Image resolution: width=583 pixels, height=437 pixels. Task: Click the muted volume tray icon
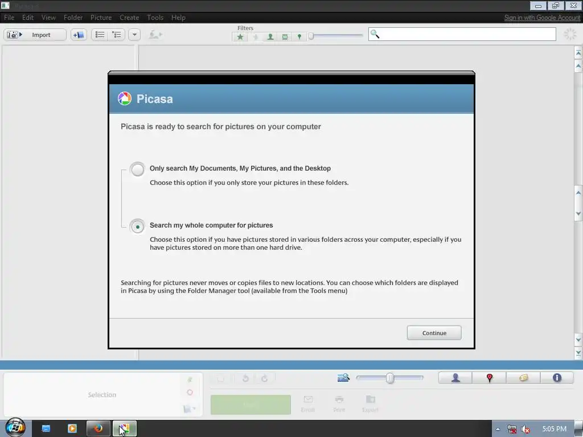525,429
